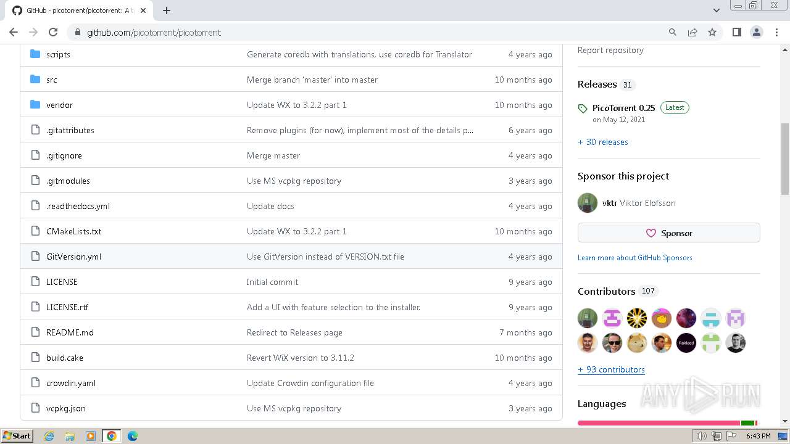
Task: Click the Sponsor button
Action: (x=669, y=232)
